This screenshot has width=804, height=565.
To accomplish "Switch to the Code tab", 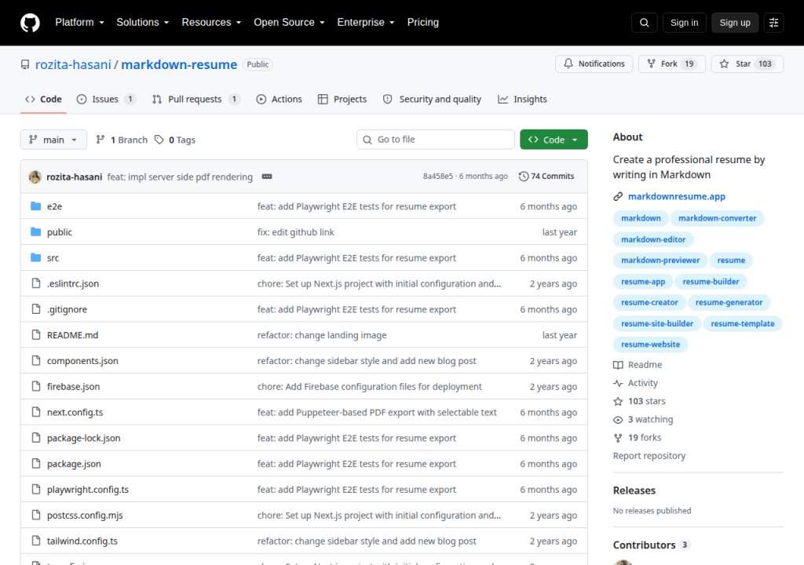I will tap(44, 99).
